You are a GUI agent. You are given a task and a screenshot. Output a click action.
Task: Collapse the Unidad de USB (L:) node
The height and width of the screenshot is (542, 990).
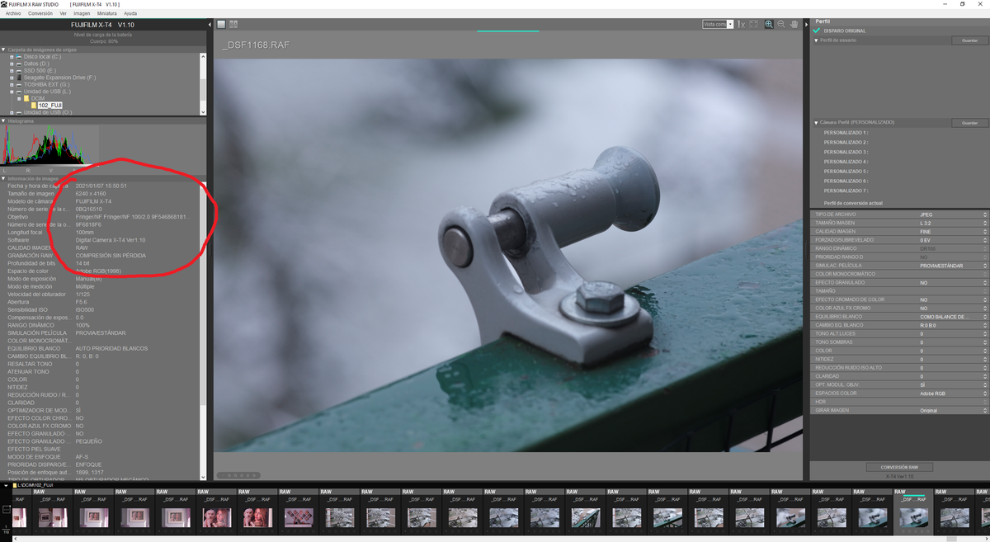pos(12,92)
